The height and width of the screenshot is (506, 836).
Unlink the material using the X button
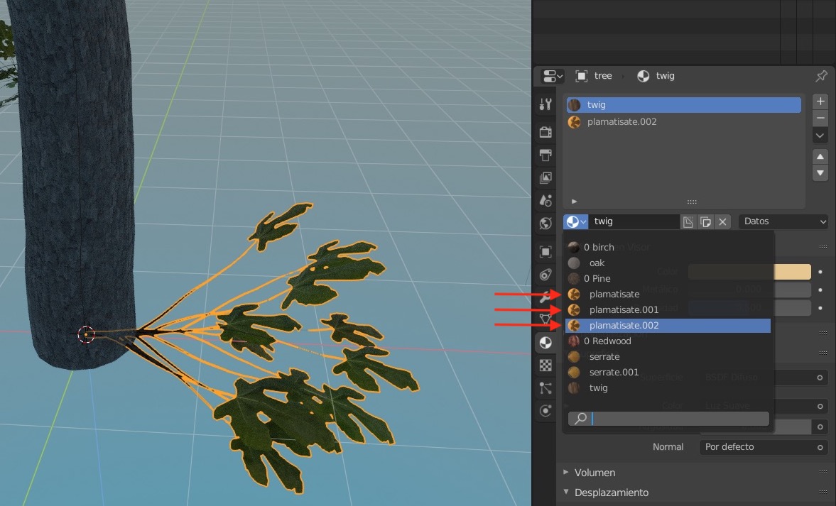point(722,221)
